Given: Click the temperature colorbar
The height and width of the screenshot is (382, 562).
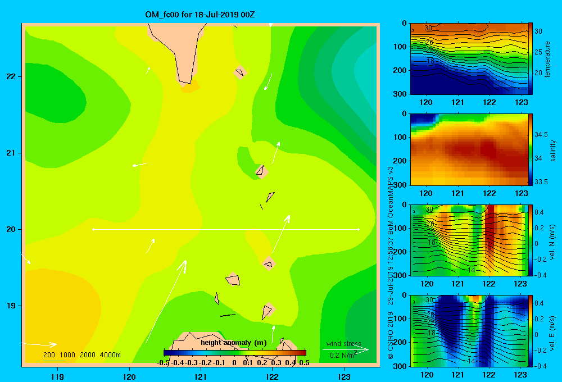Looking at the screenshot, I should [x=531, y=59].
